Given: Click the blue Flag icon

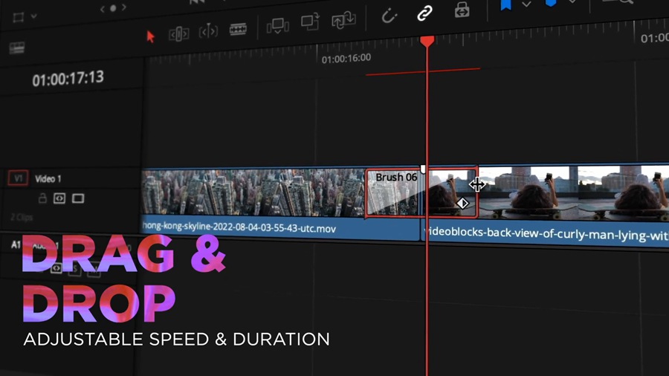Looking at the screenshot, I should tap(505, 4).
